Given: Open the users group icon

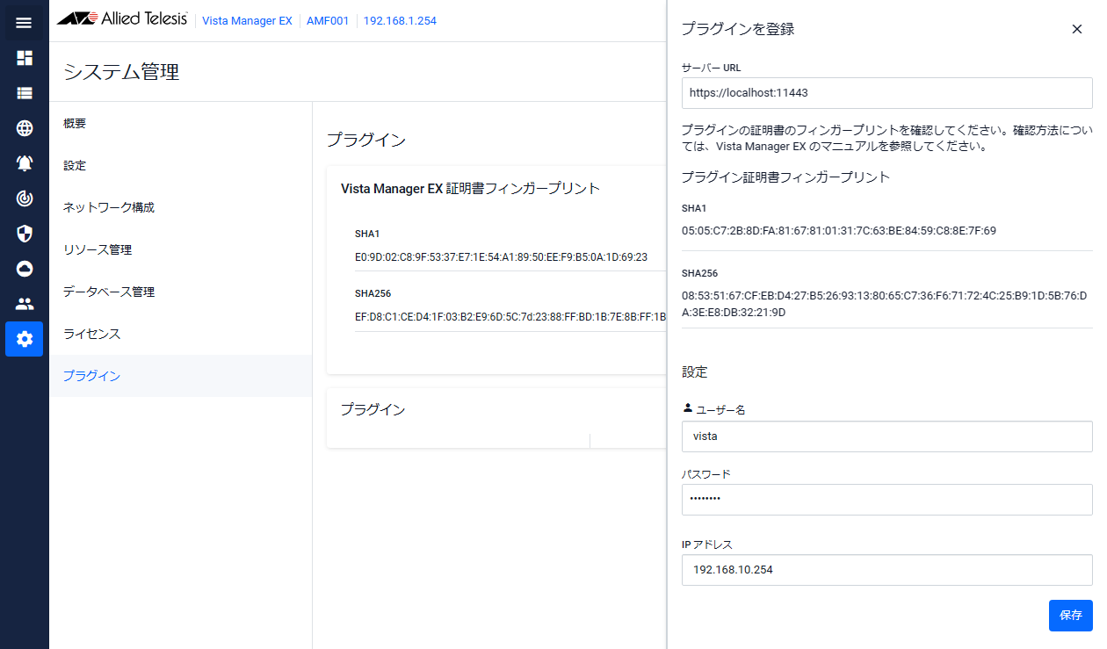Looking at the screenshot, I should point(24,304).
